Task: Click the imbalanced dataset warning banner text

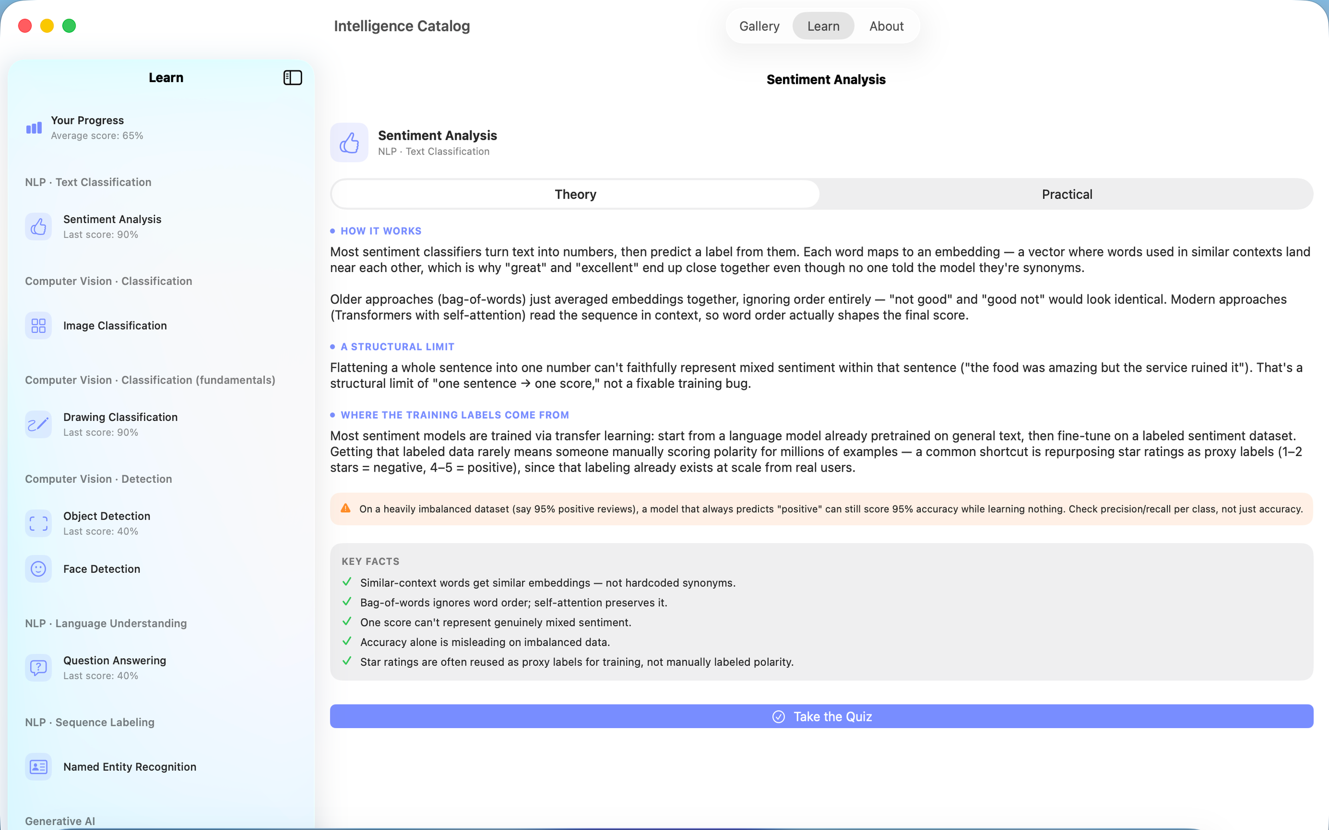Action: pyautogui.click(x=831, y=509)
